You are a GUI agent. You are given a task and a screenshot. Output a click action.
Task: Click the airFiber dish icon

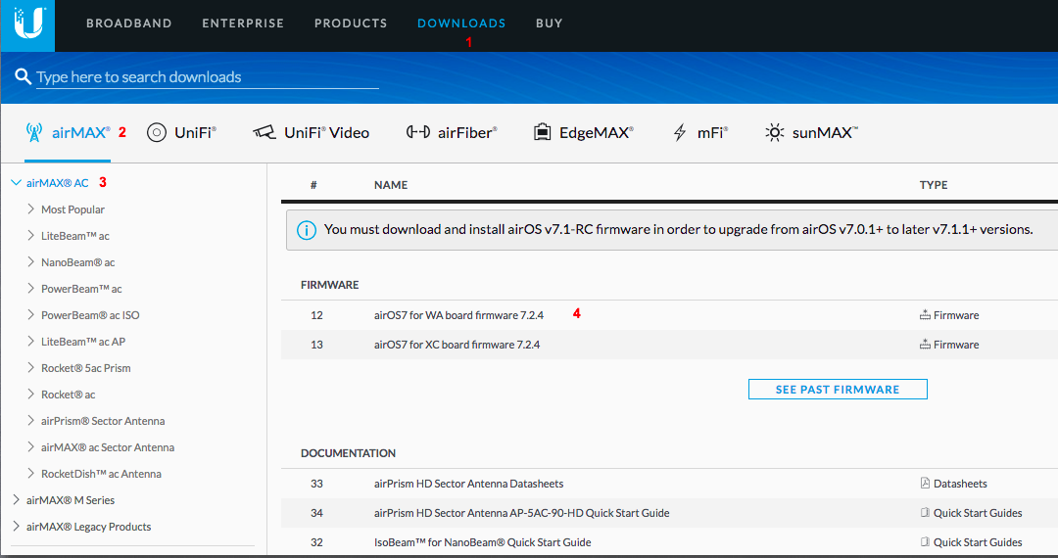click(x=417, y=132)
